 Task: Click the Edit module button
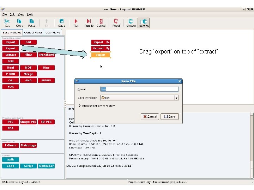point(28,42)
